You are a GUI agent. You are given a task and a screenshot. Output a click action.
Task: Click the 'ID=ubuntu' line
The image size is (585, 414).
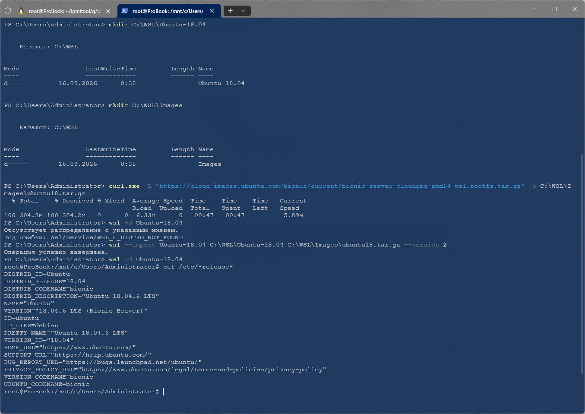click(x=22, y=318)
